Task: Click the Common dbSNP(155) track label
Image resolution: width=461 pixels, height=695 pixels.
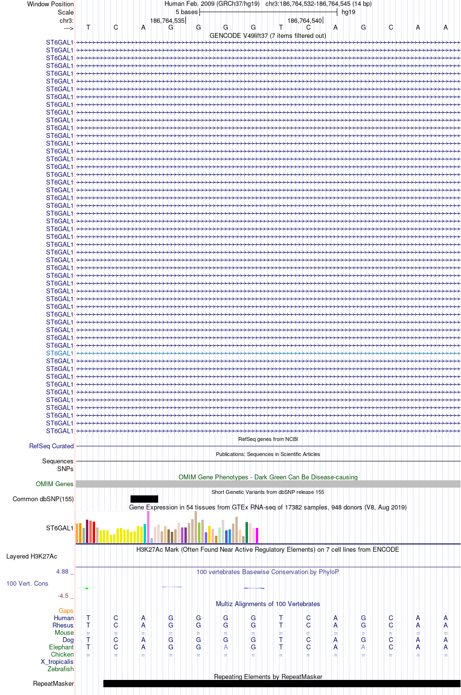Action: pos(43,499)
